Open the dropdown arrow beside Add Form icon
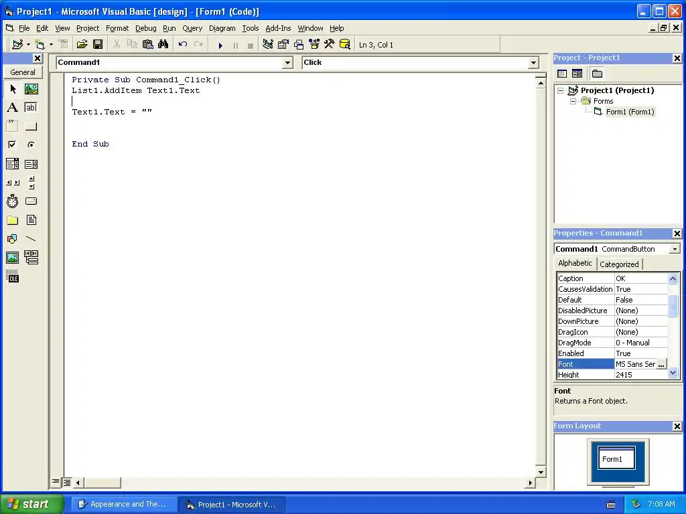The width and height of the screenshot is (686, 514). coord(51,45)
